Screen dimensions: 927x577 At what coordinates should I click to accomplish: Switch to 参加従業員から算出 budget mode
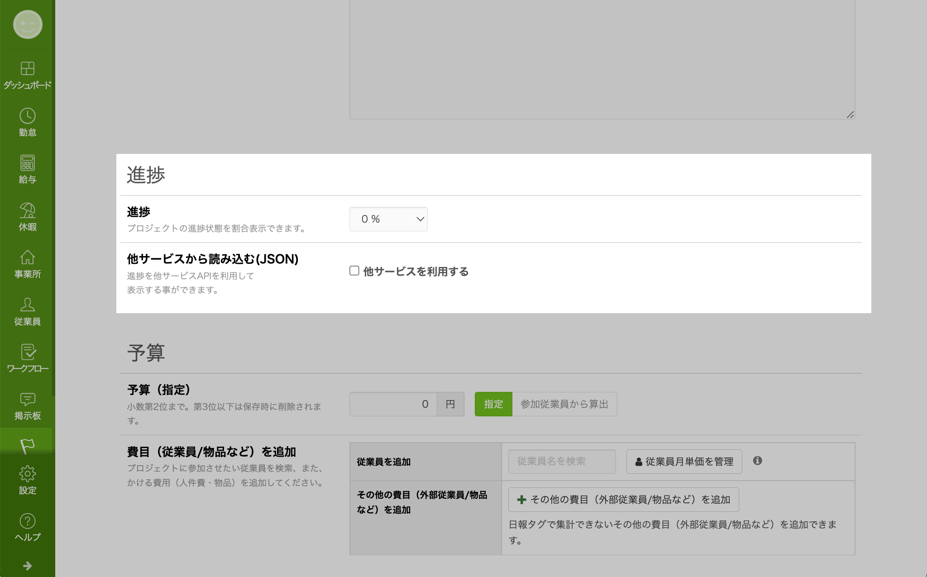(x=564, y=404)
